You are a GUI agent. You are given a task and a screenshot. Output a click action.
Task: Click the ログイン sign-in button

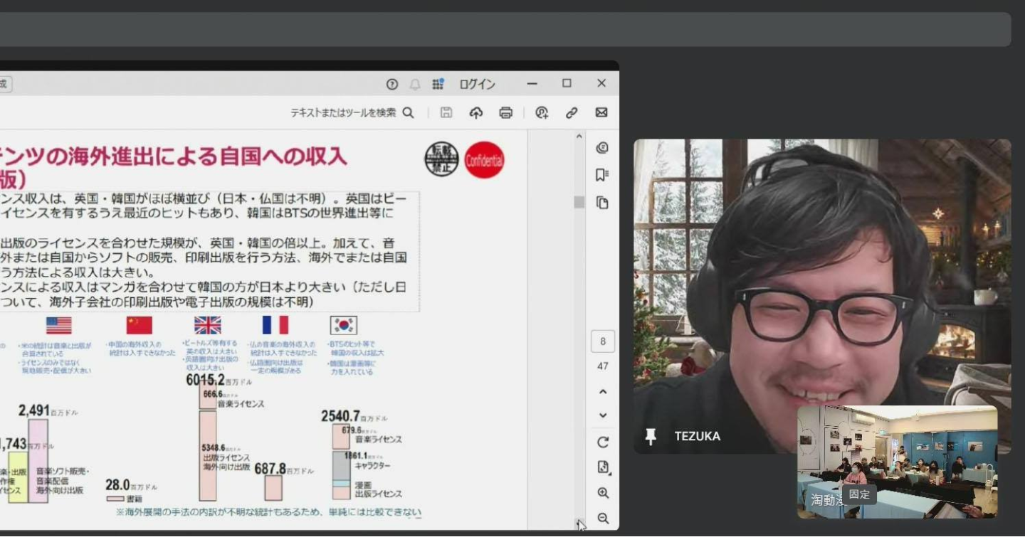(477, 84)
